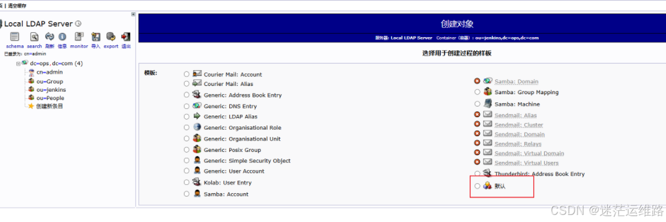Image resolution: width=666 pixels, height=222 pixels.
Task: Select ou=jenkins tree entry
Action: point(51,90)
